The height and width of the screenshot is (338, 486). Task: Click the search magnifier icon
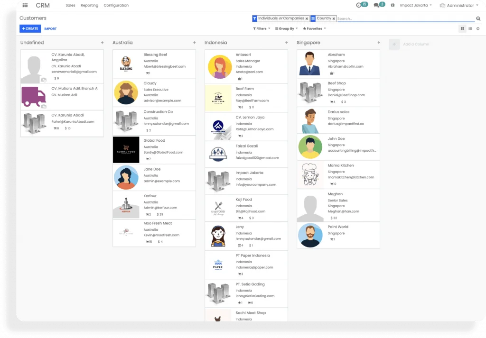pyautogui.click(x=478, y=18)
